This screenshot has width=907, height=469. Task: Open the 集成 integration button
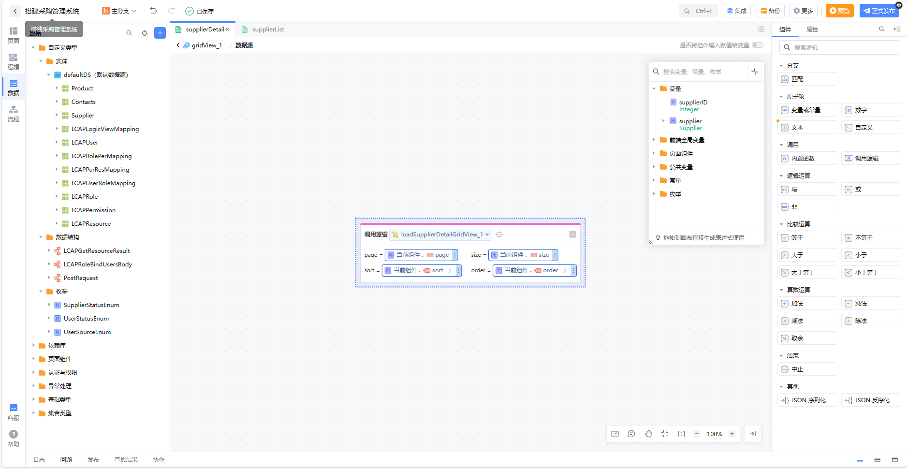[737, 11]
